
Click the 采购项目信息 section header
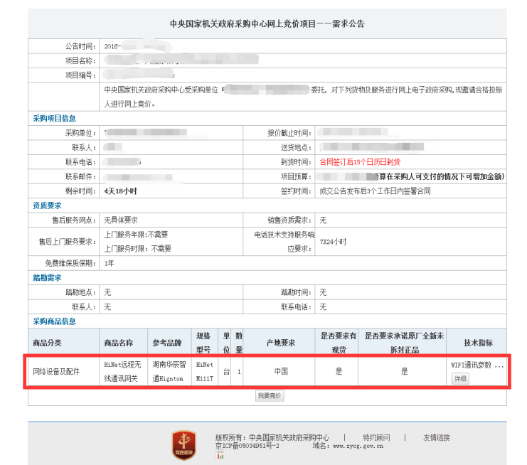click(x=54, y=118)
